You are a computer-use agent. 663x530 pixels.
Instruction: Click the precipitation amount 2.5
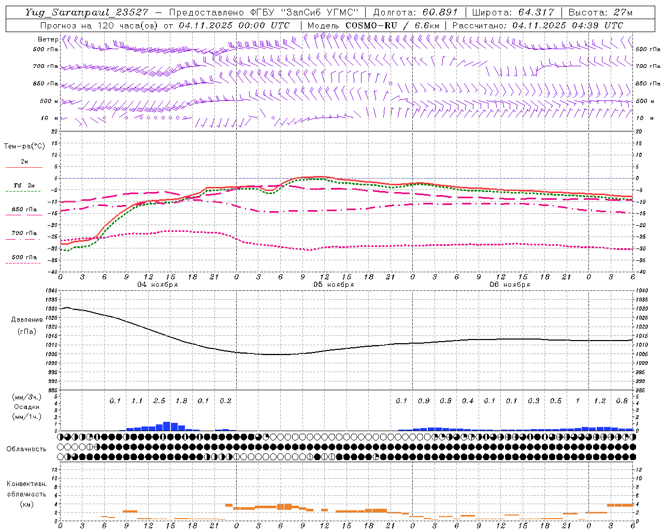(x=160, y=401)
